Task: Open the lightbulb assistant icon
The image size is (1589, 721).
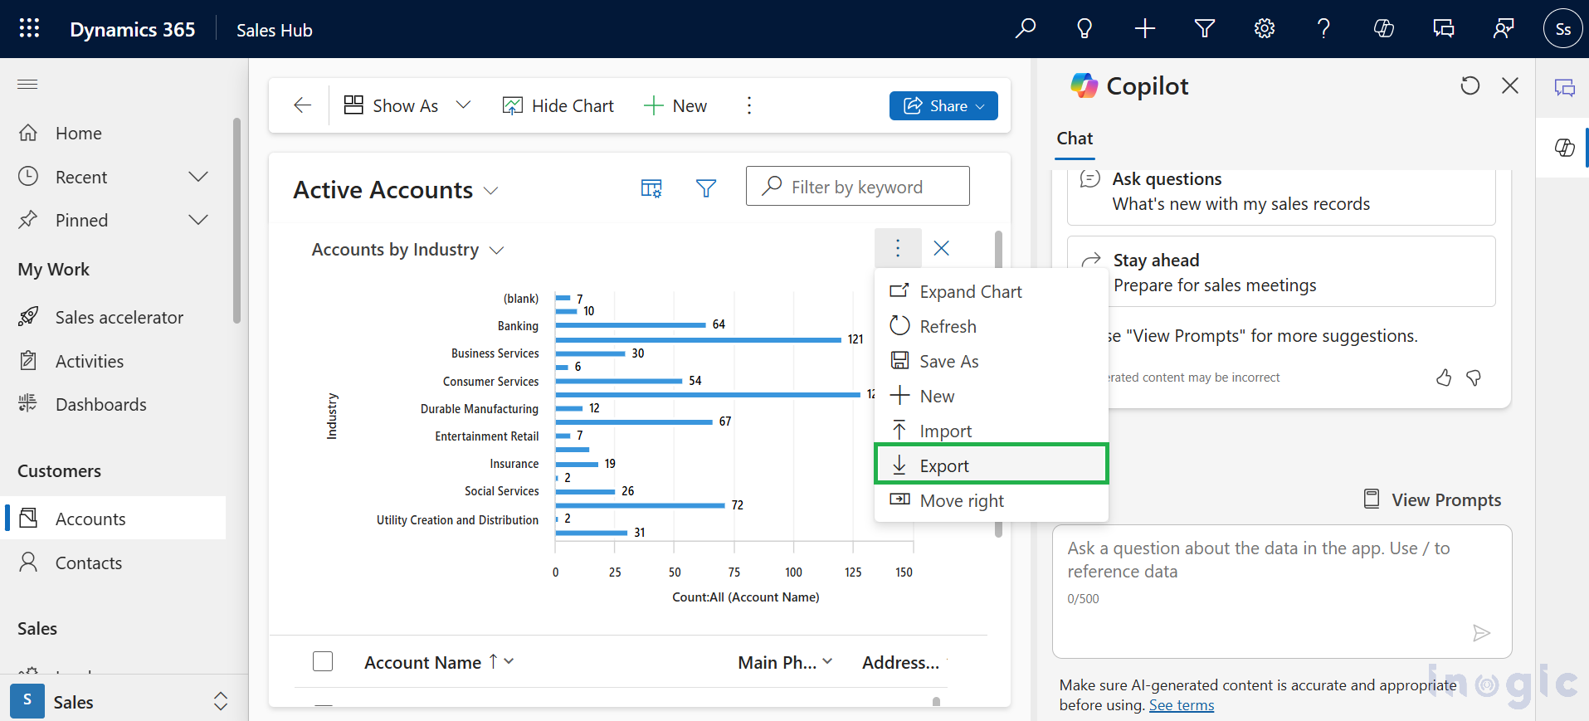Action: click(1085, 29)
